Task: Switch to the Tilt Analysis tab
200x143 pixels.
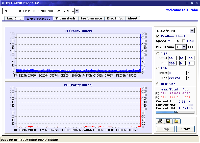Action: pos(65,18)
